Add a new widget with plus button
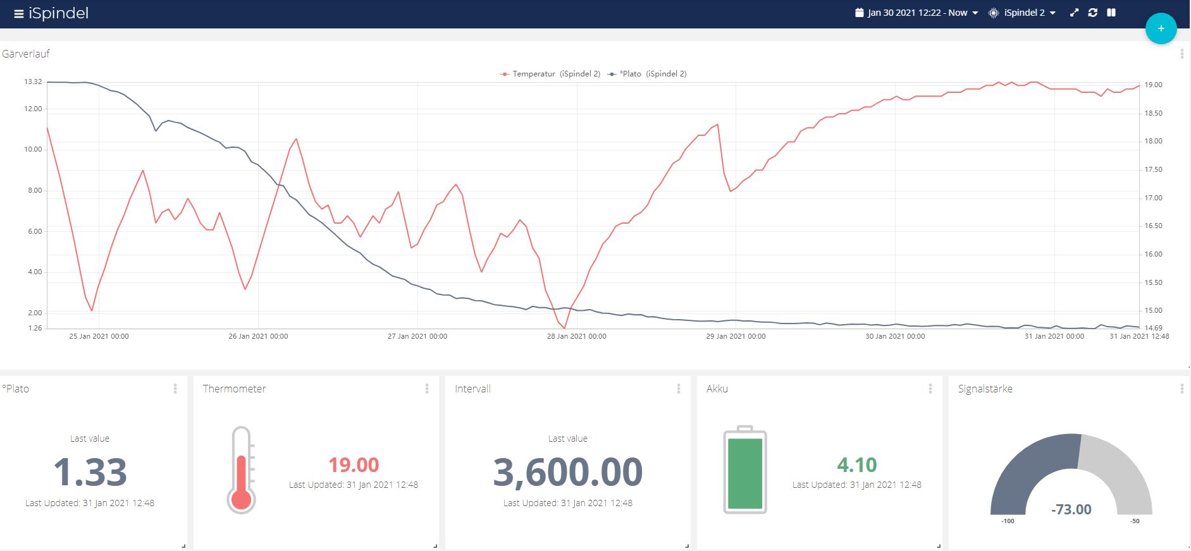1191x551 pixels. click(x=1161, y=28)
